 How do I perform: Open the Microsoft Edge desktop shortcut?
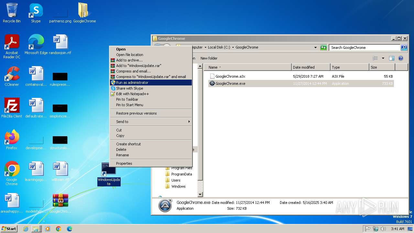pos(36,45)
